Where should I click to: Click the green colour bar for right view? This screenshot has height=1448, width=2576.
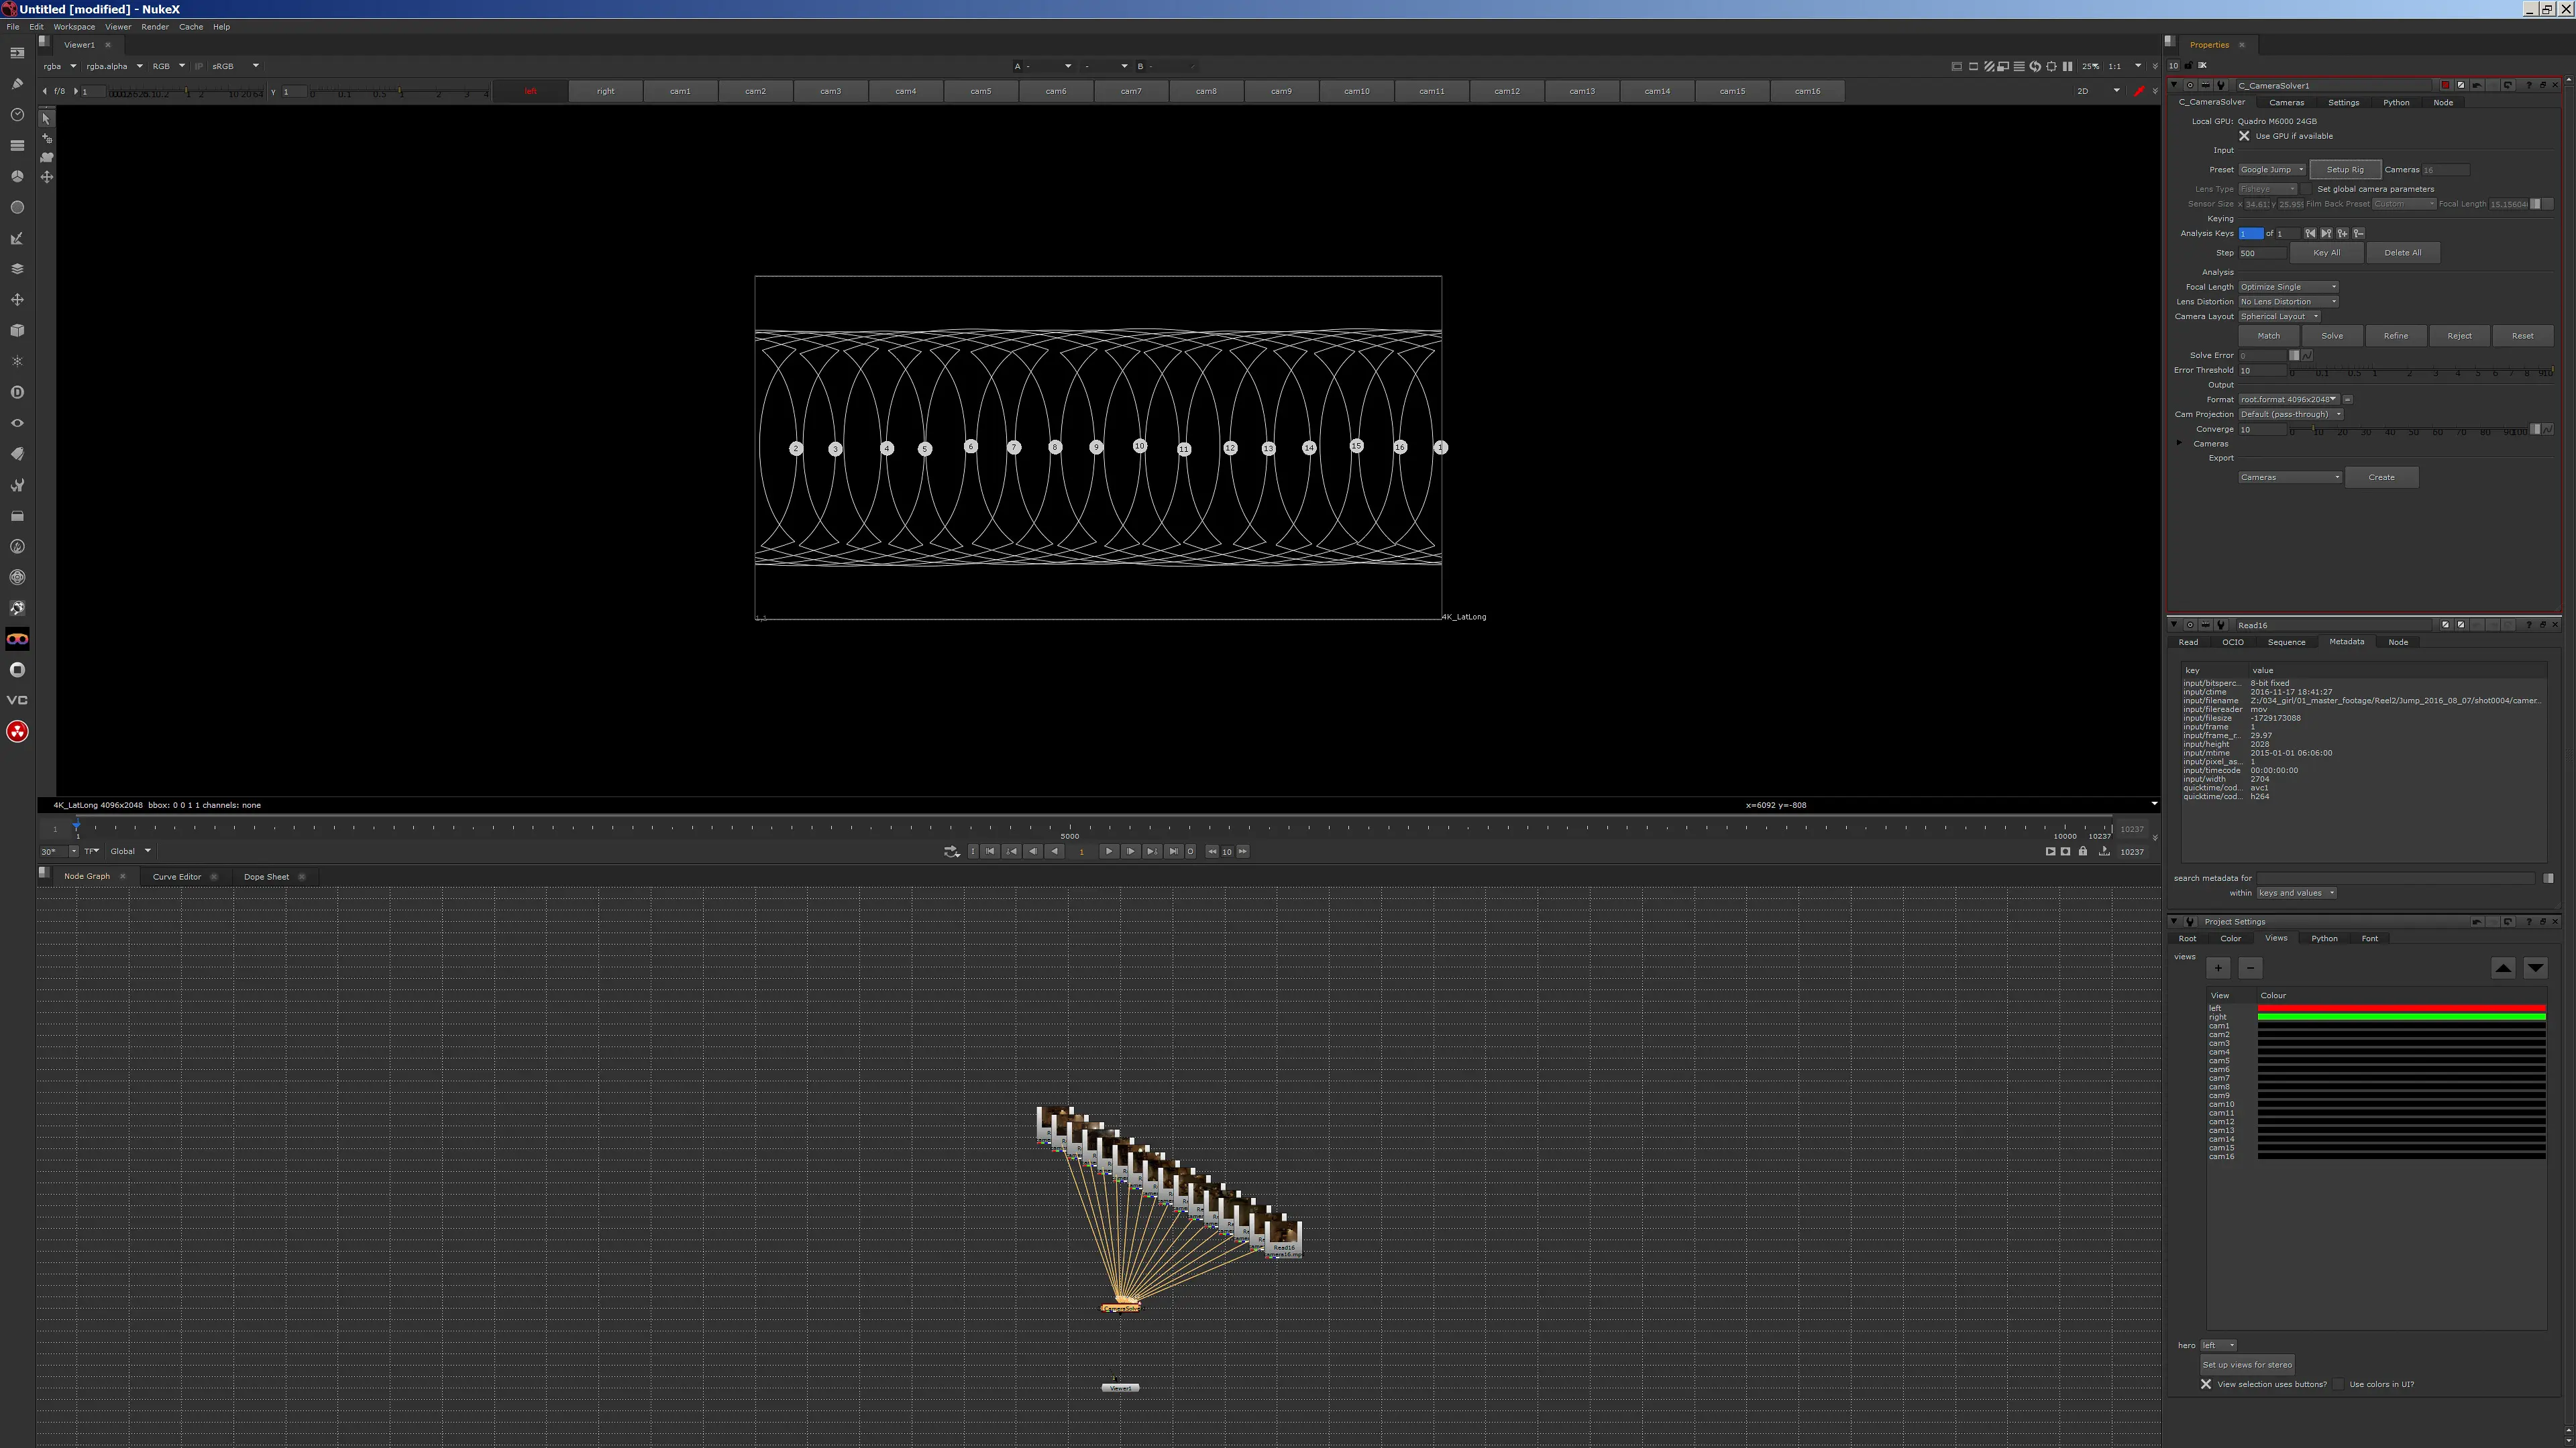click(2401, 1018)
